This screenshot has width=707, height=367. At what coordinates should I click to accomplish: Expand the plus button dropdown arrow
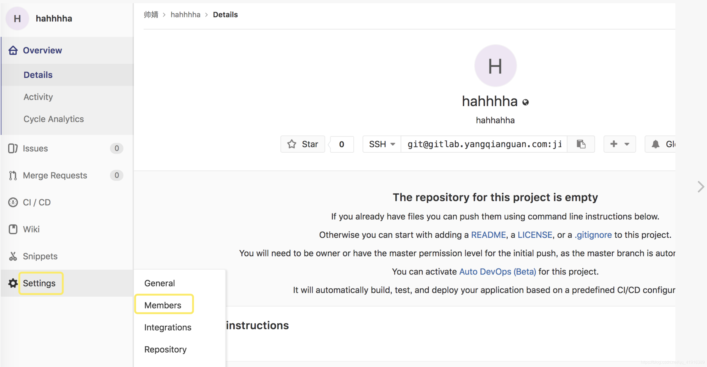[627, 144]
